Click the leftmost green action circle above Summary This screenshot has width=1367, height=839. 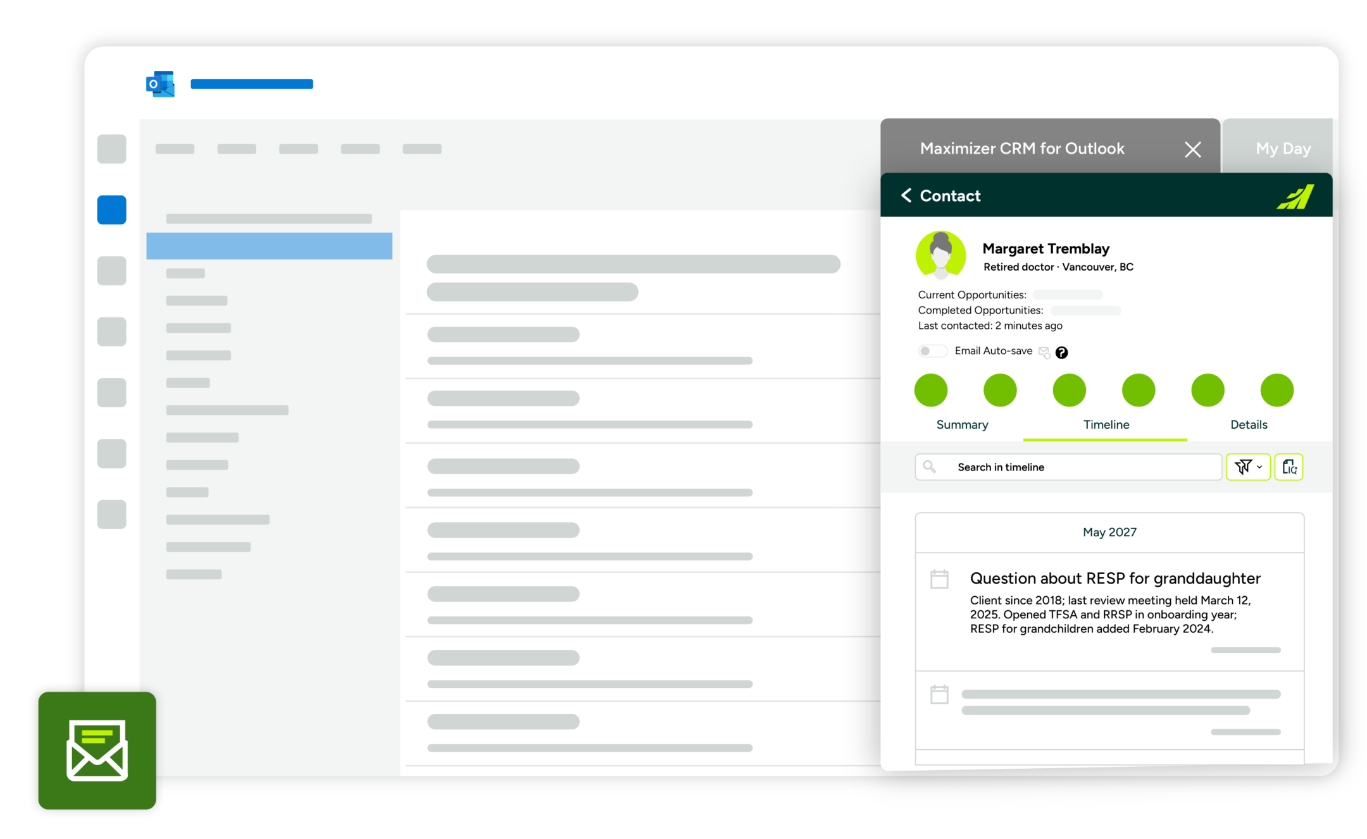tap(930, 390)
